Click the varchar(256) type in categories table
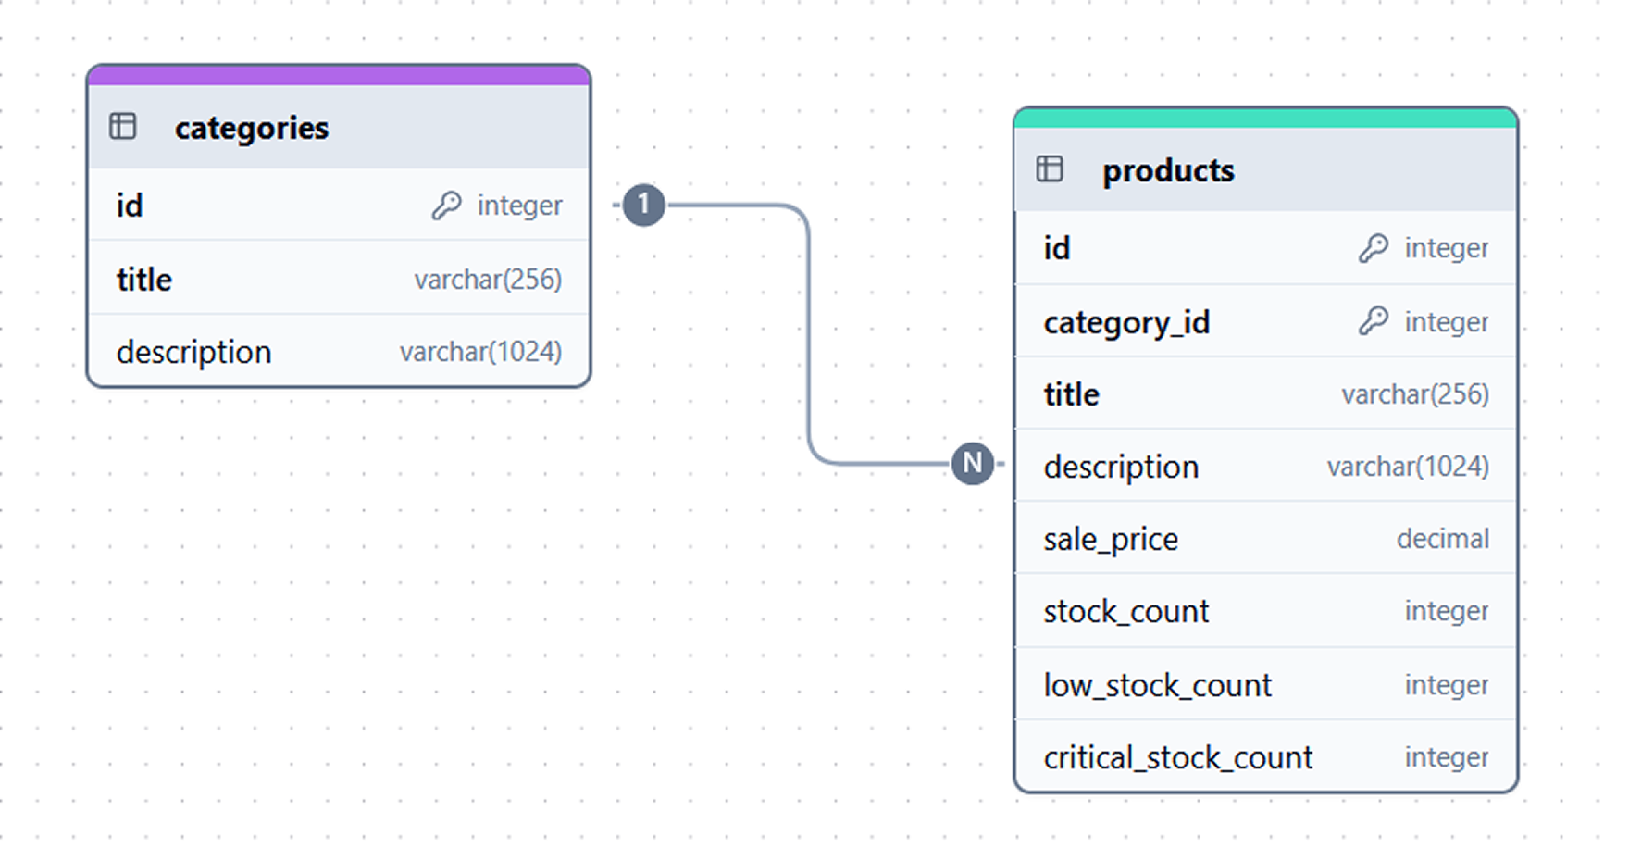1629x861 pixels. 488,280
